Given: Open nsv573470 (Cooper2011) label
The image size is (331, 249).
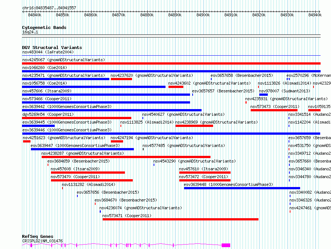Looking at the screenshot, I should [x=75, y=177].
